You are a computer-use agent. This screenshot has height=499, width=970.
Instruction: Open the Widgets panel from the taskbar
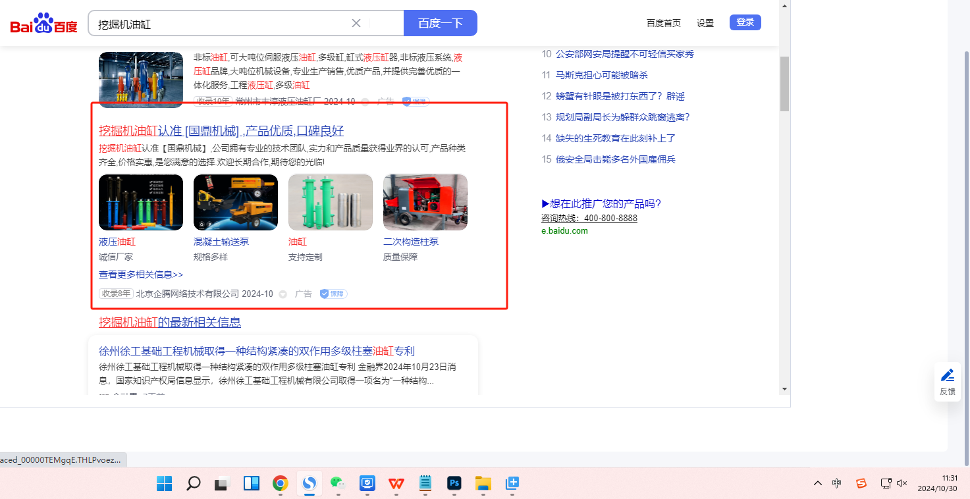point(251,484)
